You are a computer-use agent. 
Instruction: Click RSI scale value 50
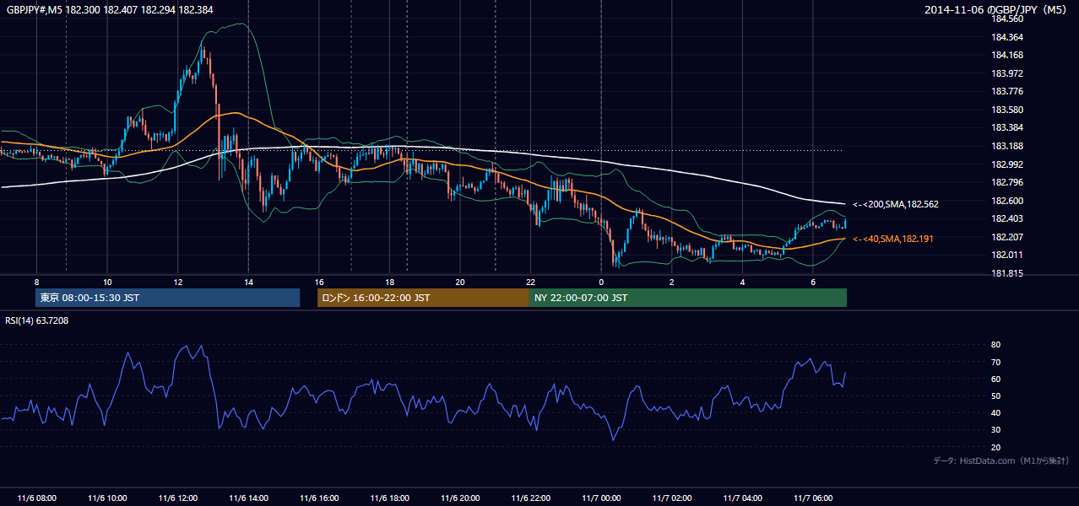(995, 396)
